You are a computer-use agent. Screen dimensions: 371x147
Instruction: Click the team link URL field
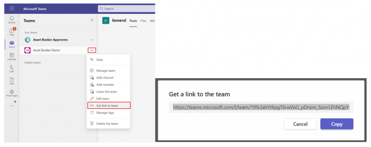point(261,107)
